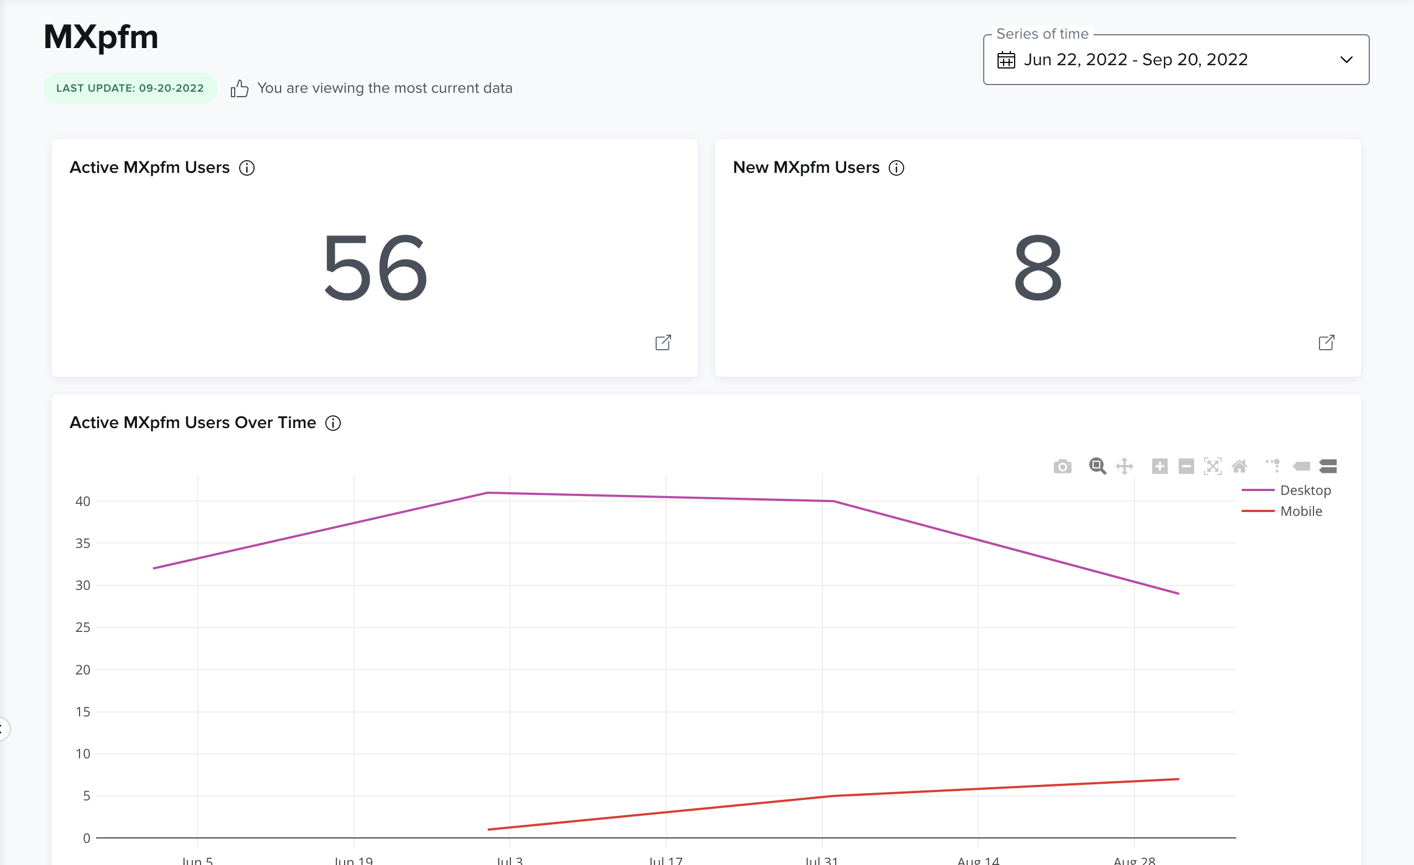Click the thumbs-up icon near the update message
Viewport: 1414px width, 865px height.
239,88
